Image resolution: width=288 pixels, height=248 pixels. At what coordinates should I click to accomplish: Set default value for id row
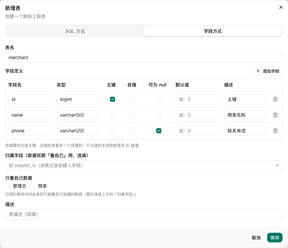197,99
